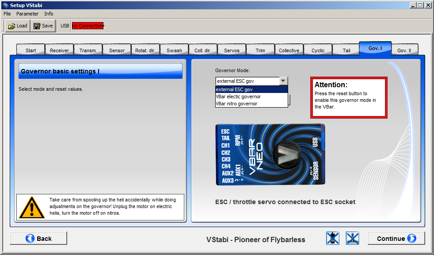This screenshot has height=255, width=434.
Task: Open the Parameter menu
Action: (27, 14)
